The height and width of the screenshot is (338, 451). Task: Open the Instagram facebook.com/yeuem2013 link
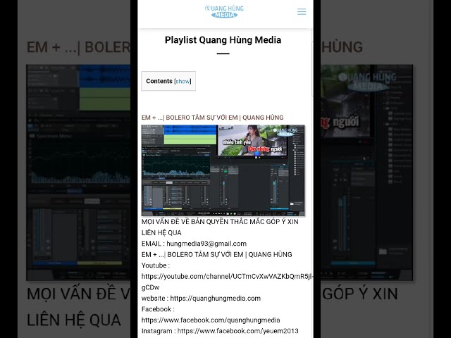[238, 331]
